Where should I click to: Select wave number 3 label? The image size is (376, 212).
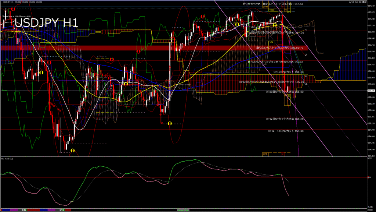pos(306,84)
